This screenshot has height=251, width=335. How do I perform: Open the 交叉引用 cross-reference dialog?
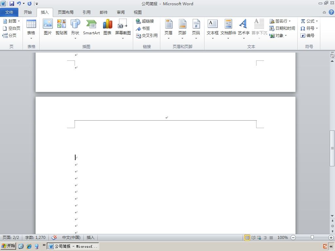pos(147,36)
